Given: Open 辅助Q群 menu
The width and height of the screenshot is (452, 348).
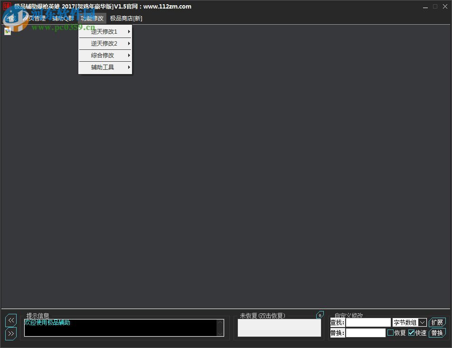Looking at the screenshot, I should tap(63, 19).
